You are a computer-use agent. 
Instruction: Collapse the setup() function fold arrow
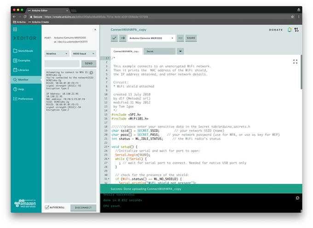(108, 146)
